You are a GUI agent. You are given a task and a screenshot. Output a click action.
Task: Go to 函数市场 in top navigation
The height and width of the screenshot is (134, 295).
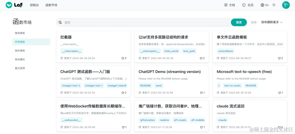pos(51,5)
